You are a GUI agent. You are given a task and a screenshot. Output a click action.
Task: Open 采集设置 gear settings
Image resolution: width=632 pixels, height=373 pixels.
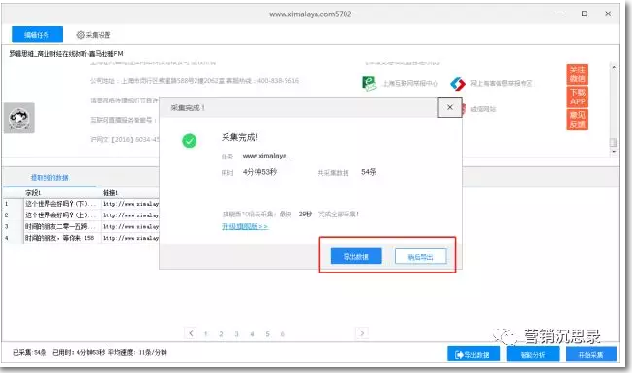coord(94,35)
